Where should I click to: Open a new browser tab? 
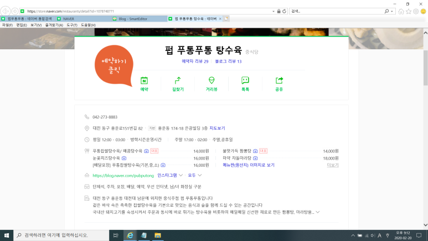click(226, 19)
